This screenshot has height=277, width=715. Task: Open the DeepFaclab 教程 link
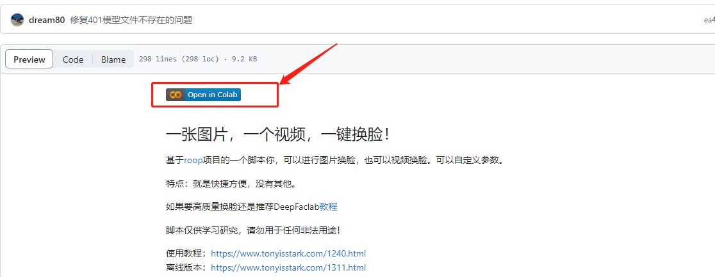pos(328,207)
